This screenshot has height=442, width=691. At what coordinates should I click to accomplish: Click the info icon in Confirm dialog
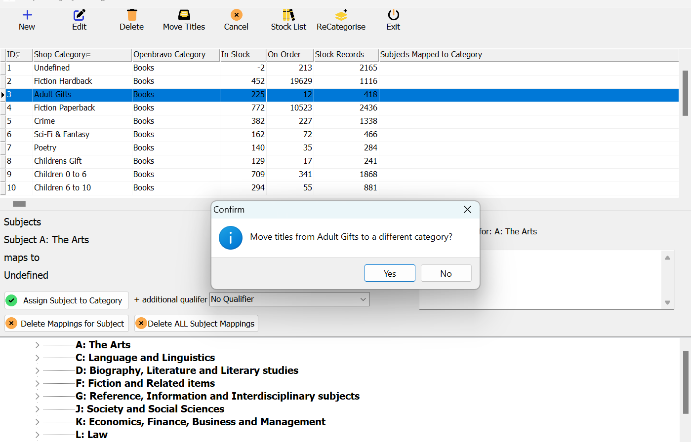[x=231, y=238]
